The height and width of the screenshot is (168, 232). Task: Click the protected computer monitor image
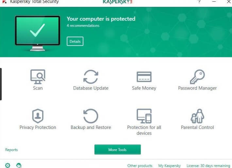pyautogui.click(x=38, y=33)
